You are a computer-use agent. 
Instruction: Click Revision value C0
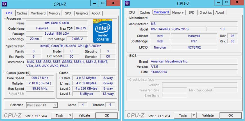click(x=108, y=56)
